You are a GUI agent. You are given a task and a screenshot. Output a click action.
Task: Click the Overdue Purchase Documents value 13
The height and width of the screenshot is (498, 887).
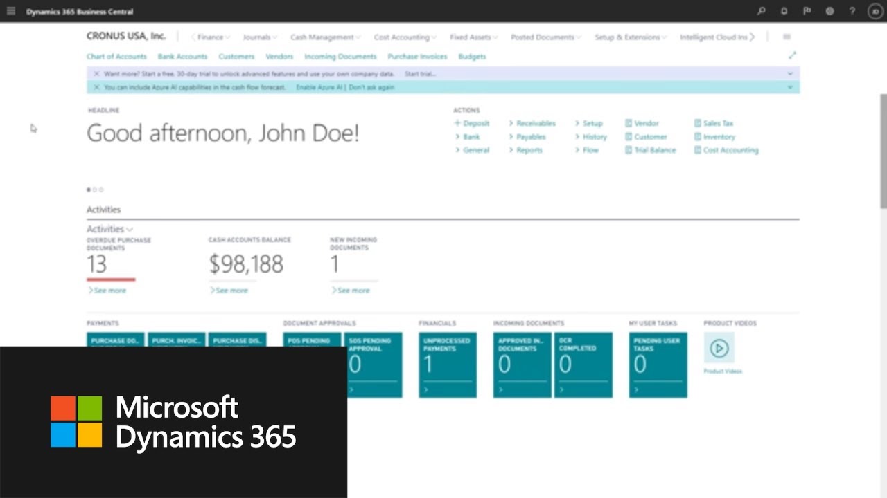(x=97, y=264)
